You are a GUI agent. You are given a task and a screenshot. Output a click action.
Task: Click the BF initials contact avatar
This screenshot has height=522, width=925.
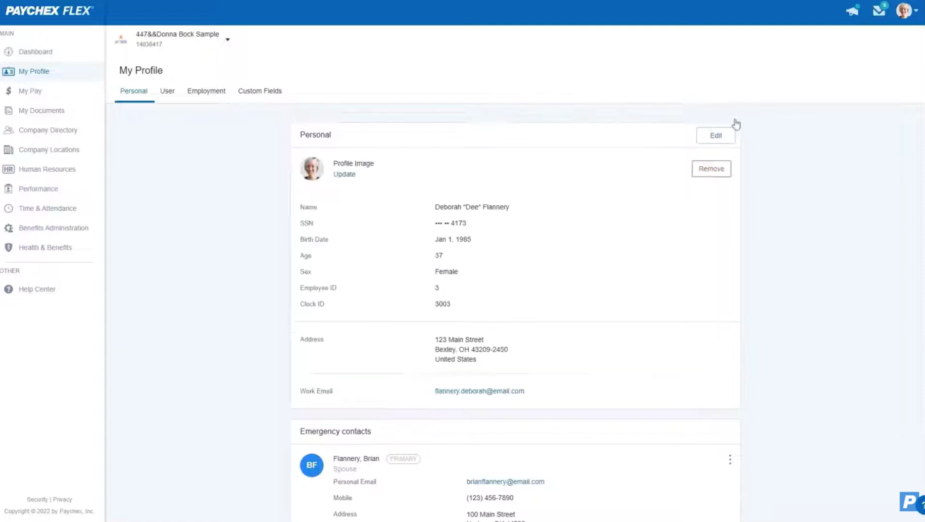pos(311,465)
